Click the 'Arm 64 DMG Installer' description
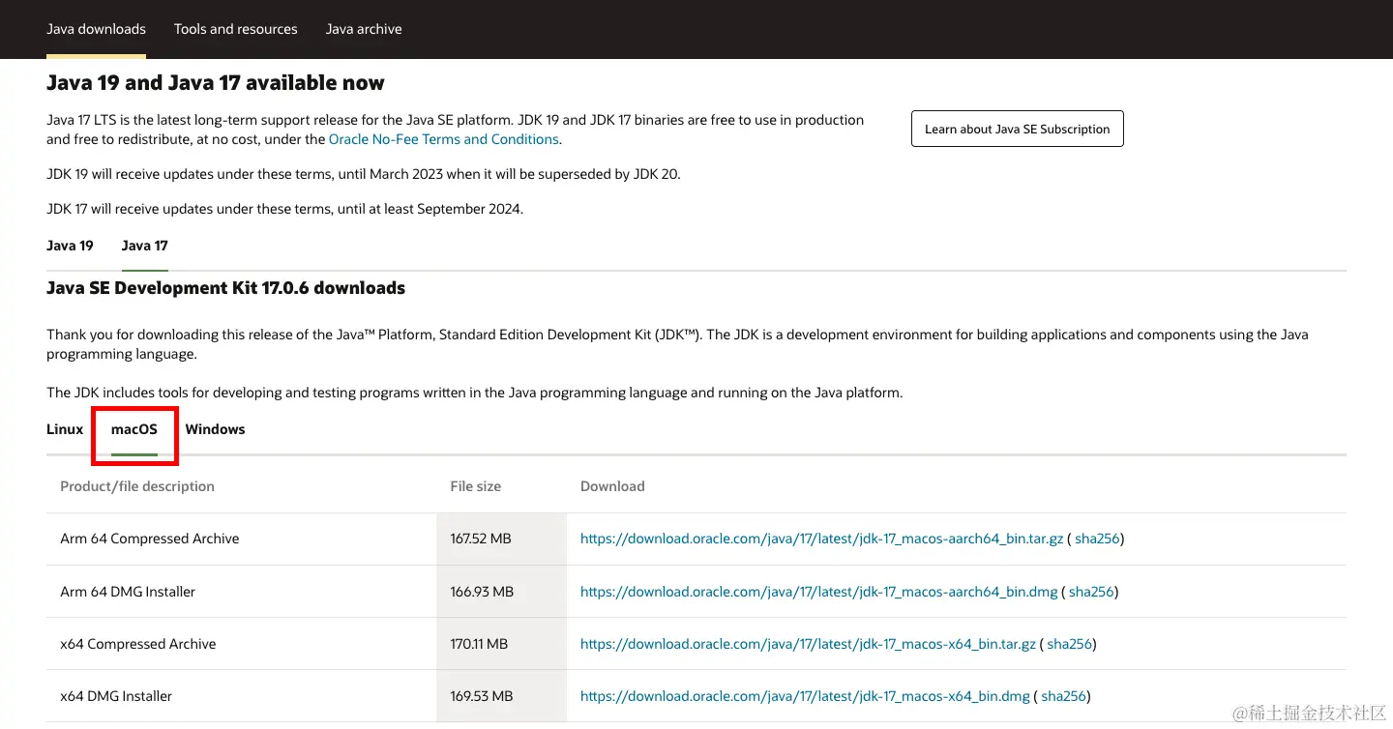Screen dimensions: 1393x729 pos(128,592)
